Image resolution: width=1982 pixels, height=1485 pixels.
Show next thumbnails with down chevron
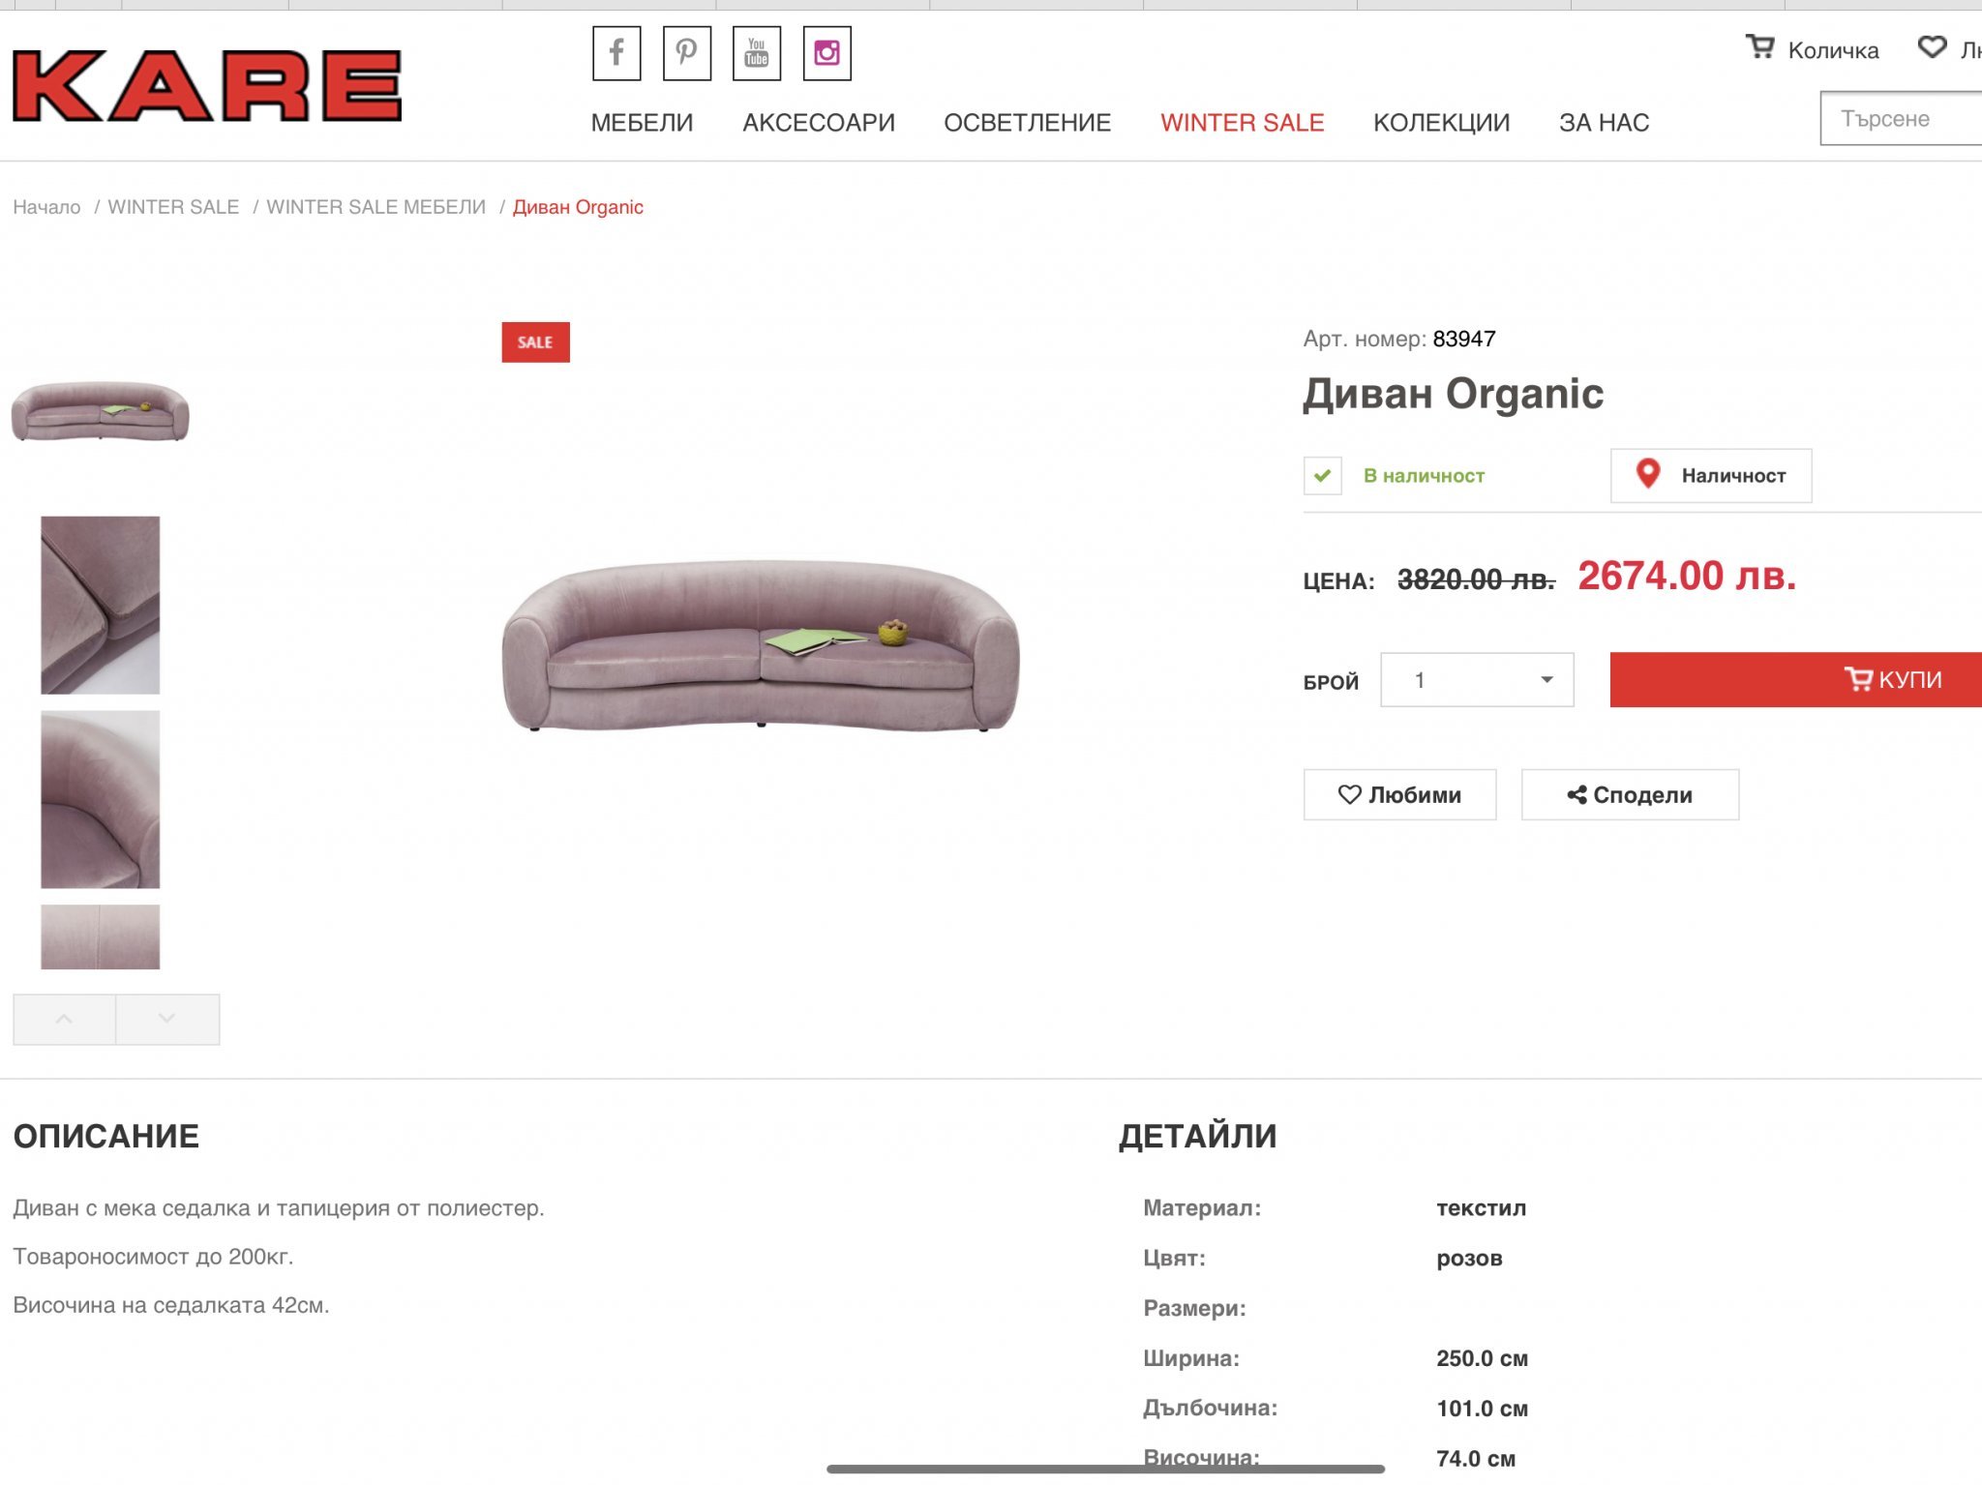click(167, 1019)
